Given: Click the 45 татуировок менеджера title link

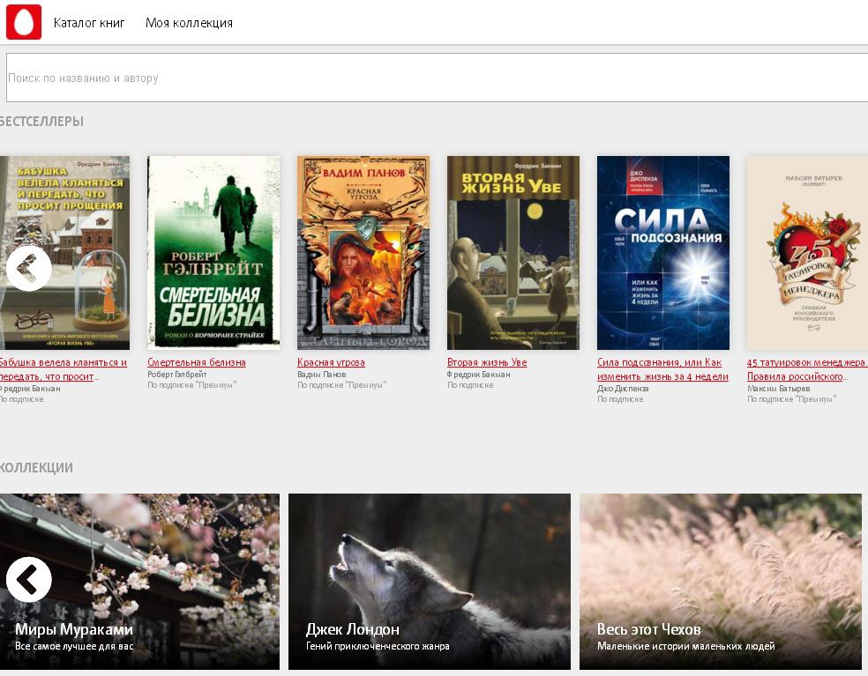Looking at the screenshot, I should [806, 362].
